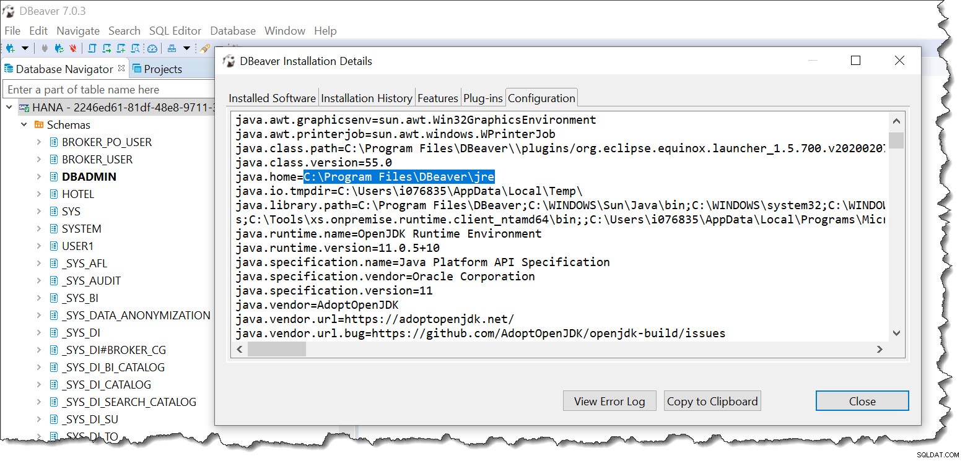
Task: Click the scroll-right arrow of configuration text
Action: coord(880,350)
